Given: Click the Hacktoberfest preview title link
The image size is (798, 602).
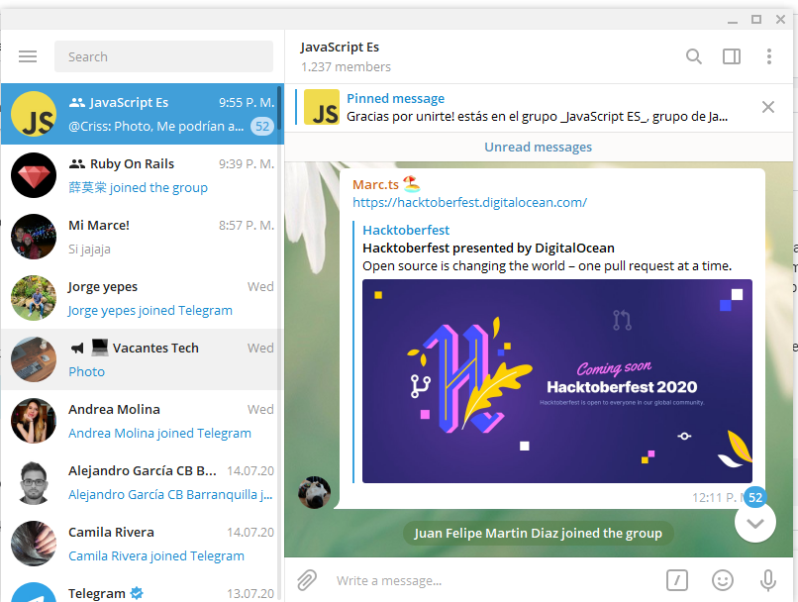Looking at the screenshot, I should 406,230.
